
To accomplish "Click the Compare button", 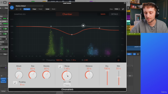I will [27, 9].
